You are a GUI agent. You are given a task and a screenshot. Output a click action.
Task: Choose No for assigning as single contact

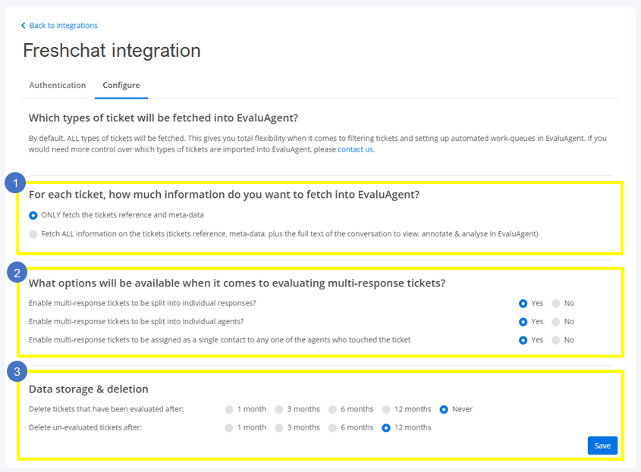(x=555, y=340)
